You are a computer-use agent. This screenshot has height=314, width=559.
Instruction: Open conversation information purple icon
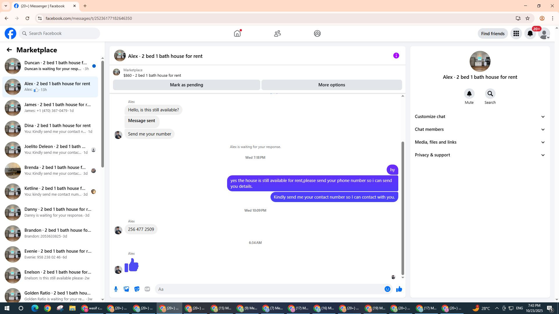pyautogui.click(x=396, y=56)
